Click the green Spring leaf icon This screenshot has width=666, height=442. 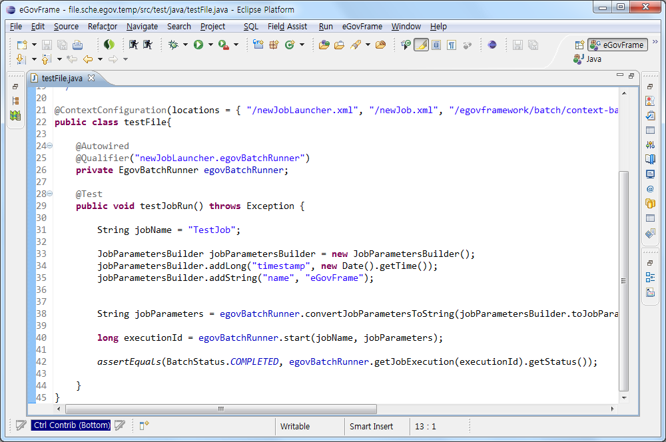coord(108,45)
